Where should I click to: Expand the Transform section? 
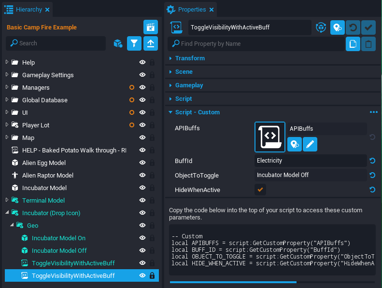(190, 58)
